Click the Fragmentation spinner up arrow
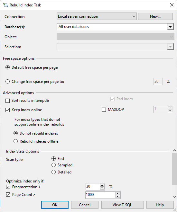Screen dimensions: 177x212 (x=102, y=185)
